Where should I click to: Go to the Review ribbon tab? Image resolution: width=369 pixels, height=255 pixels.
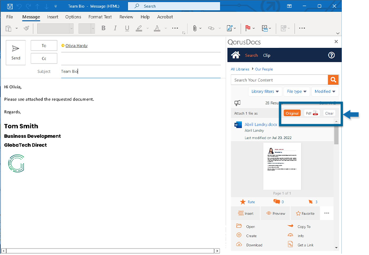click(x=126, y=17)
